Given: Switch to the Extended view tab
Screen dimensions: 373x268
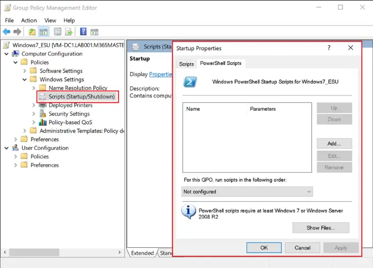Looking at the screenshot, I should (142, 253).
